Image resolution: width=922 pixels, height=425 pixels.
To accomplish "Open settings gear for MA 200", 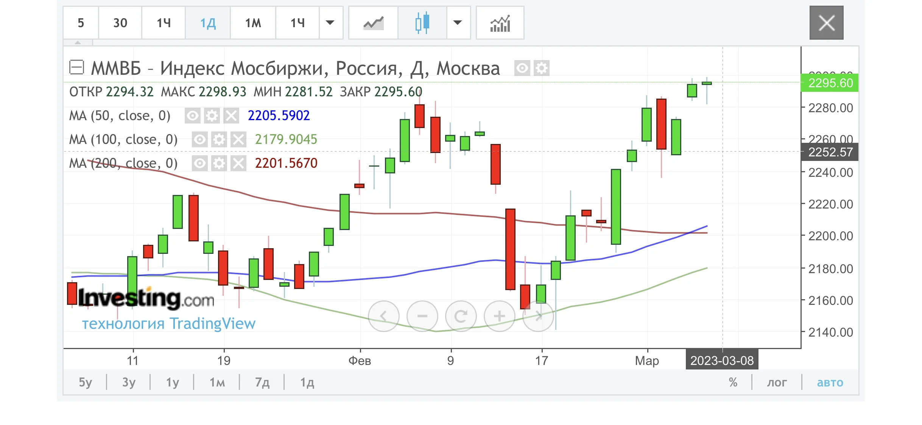I will (219, 163).
